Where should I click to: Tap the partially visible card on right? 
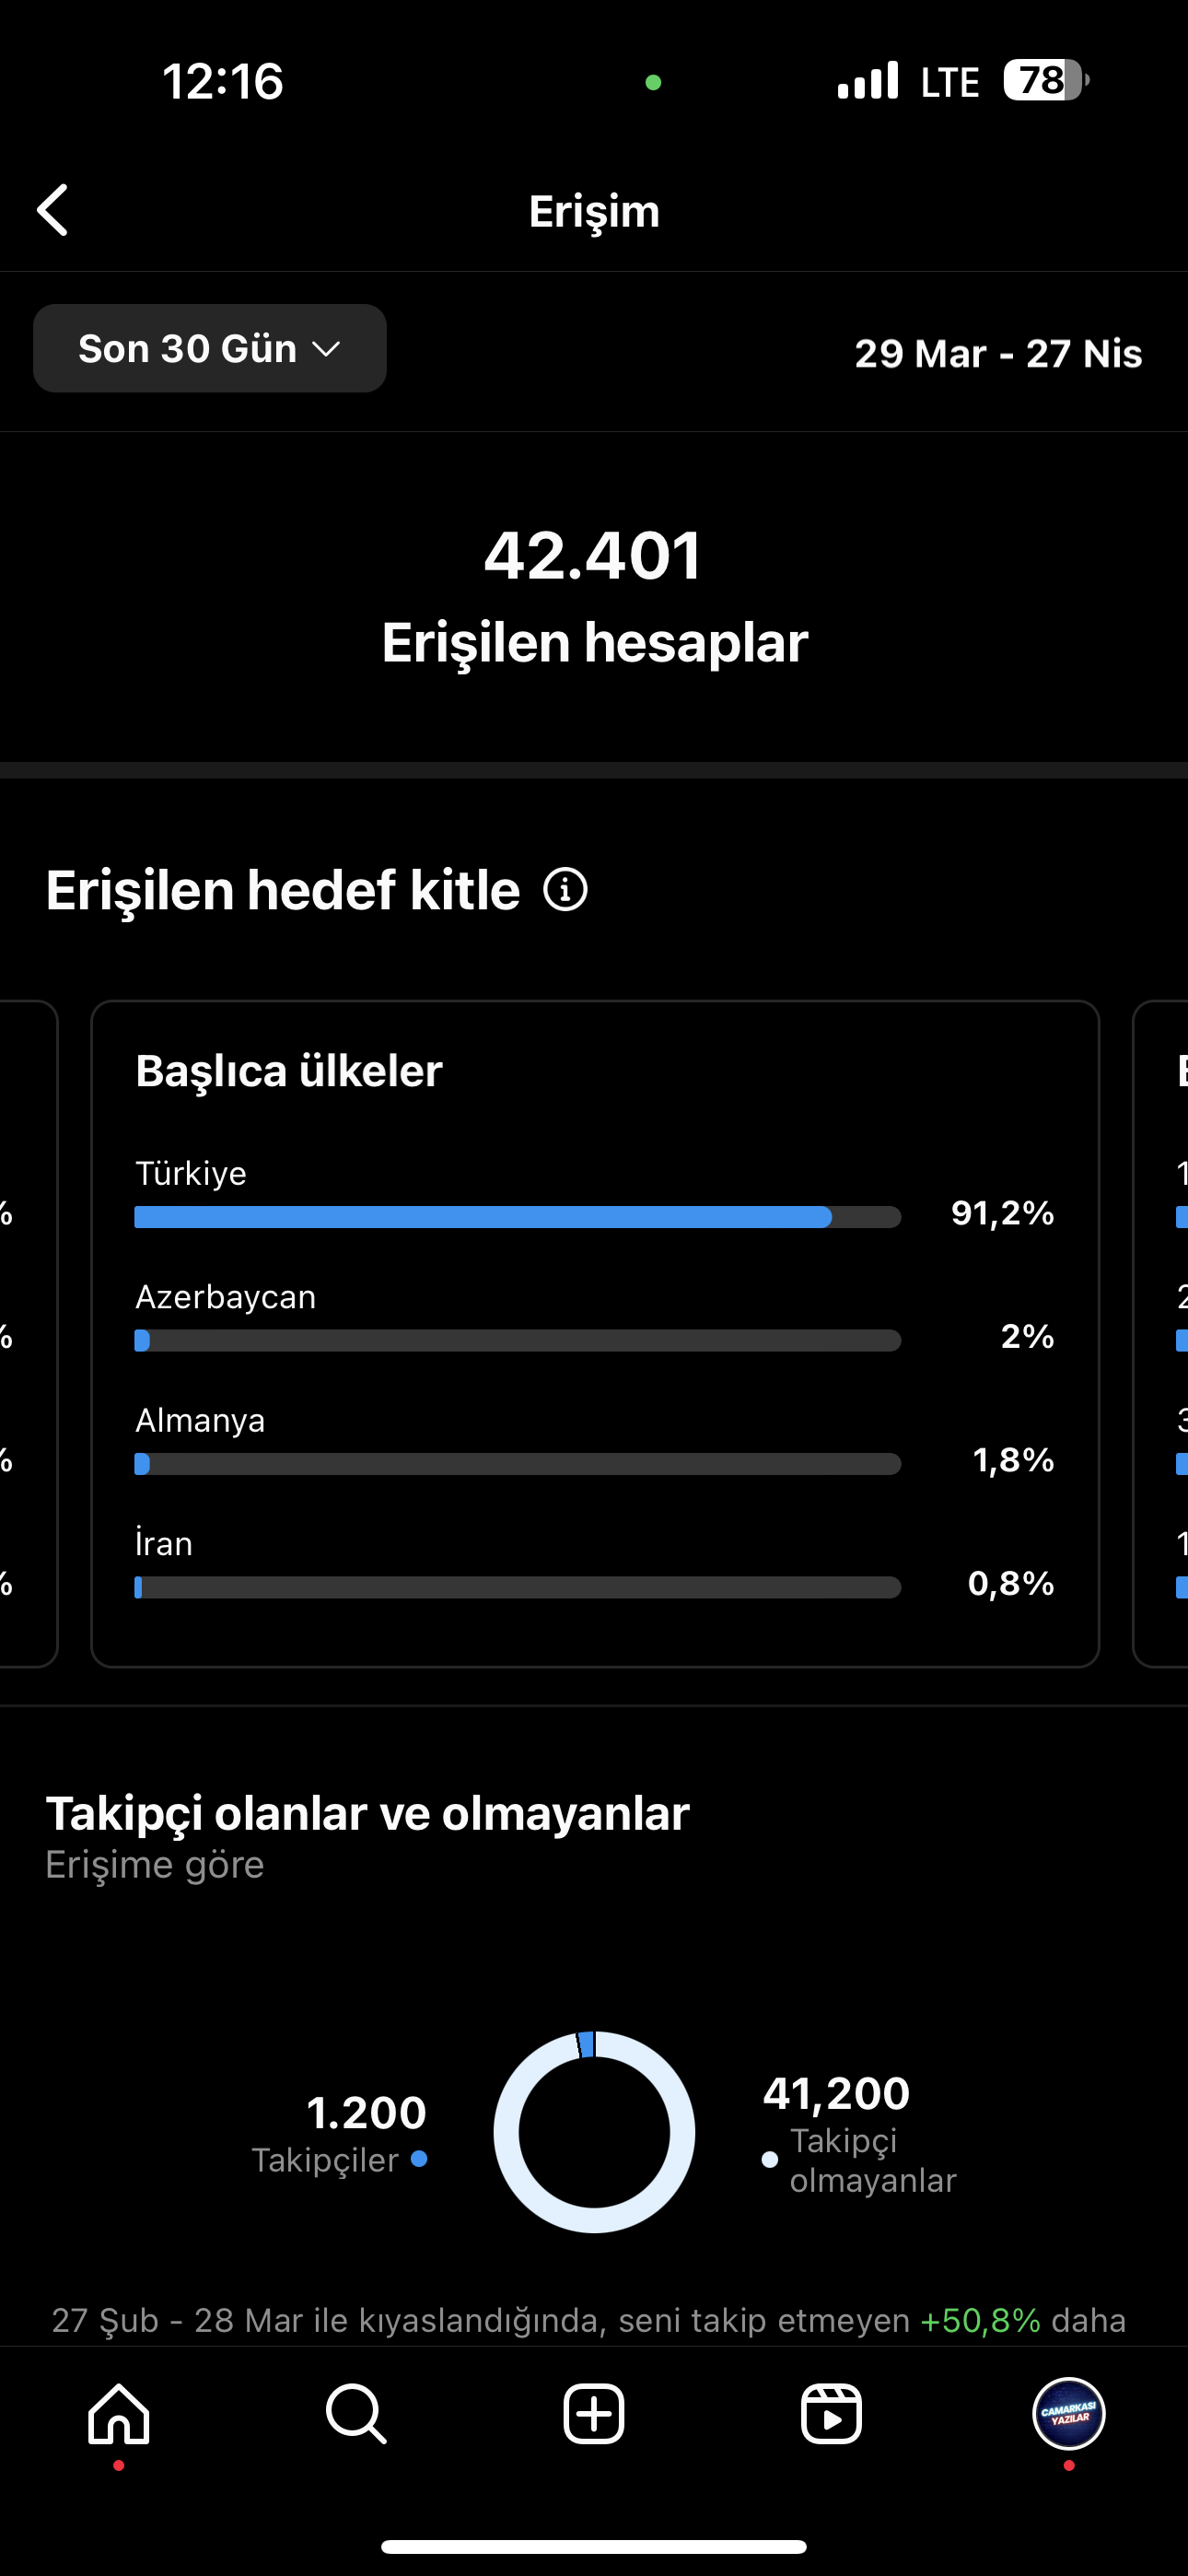1160,1334
